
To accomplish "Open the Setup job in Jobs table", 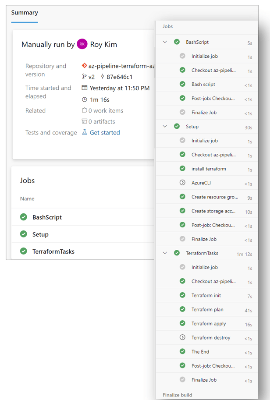I will [x=40, y=234].
